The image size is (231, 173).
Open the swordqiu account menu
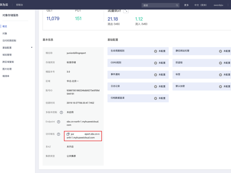[x=218, y=5]
